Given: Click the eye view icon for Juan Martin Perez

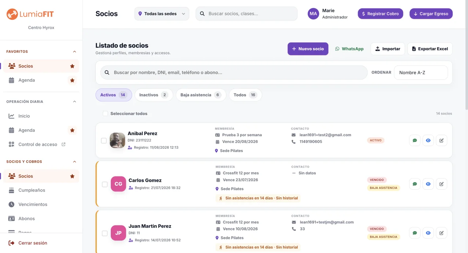Looking at the screenshot, I should 428,233.
